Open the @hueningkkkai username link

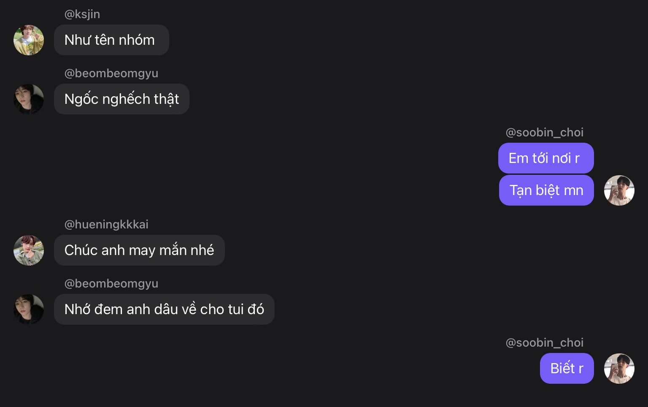click(x=106, y=225)
